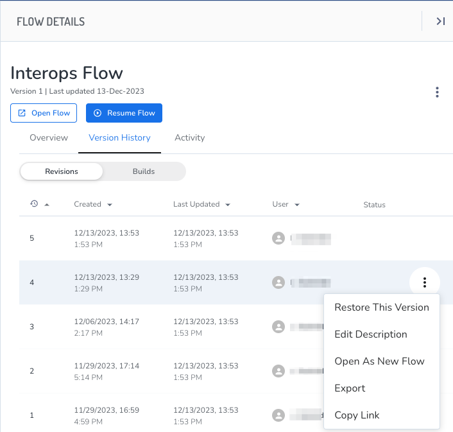Click the Open Flow button
The image size is (453, 432).
pyautogui.click(x=44, y=113)
